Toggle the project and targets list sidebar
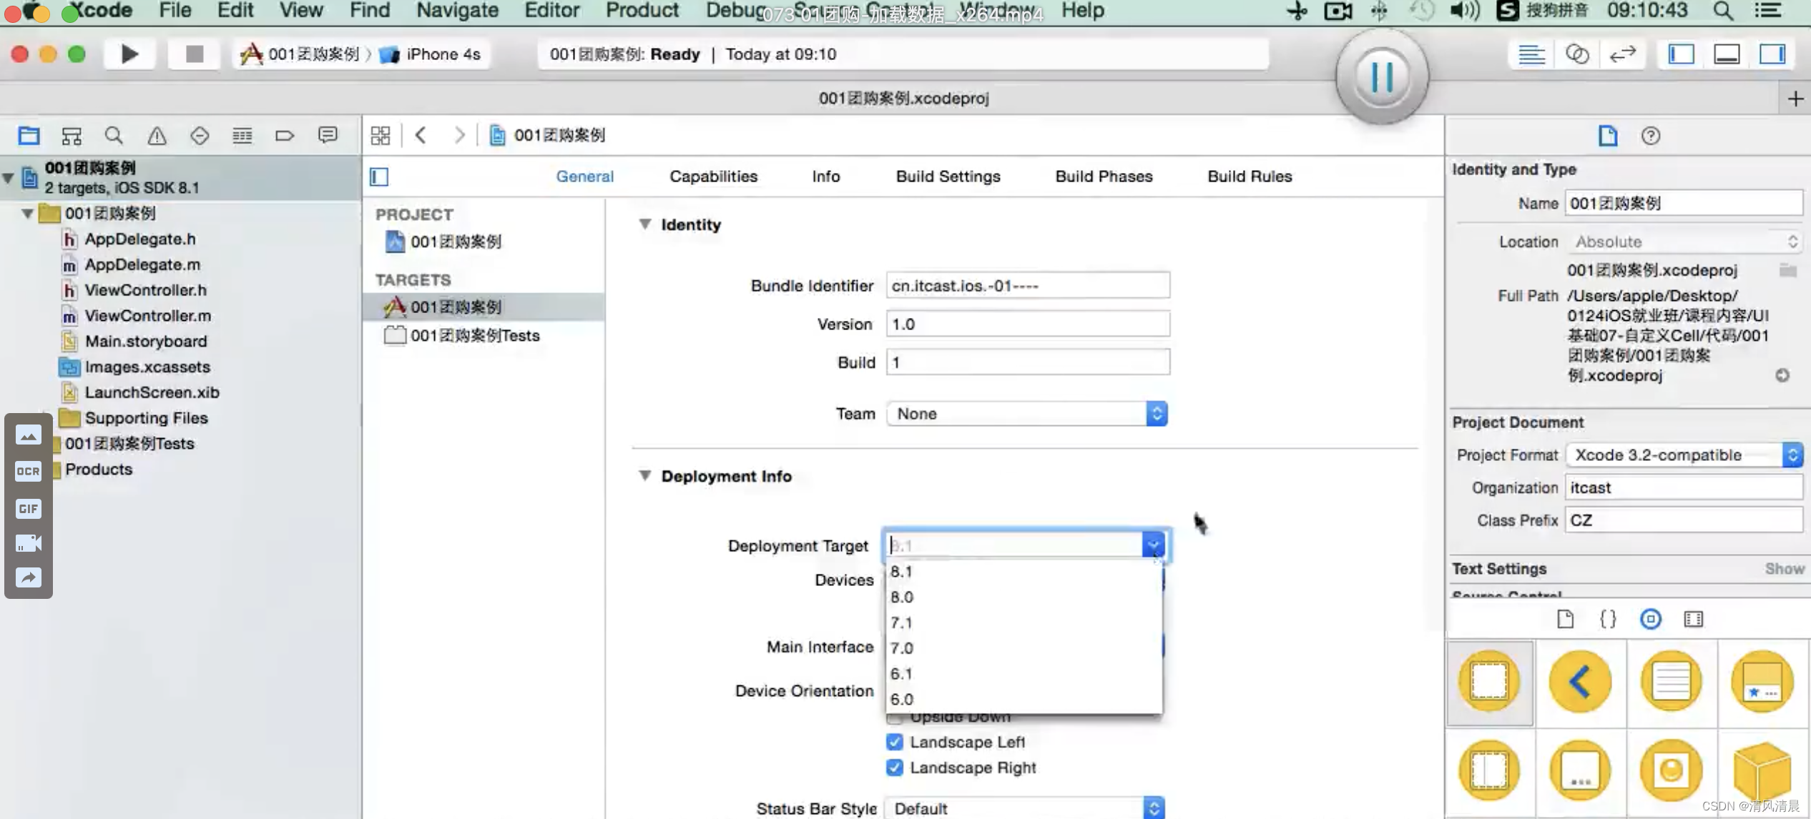 pos(379,177)
